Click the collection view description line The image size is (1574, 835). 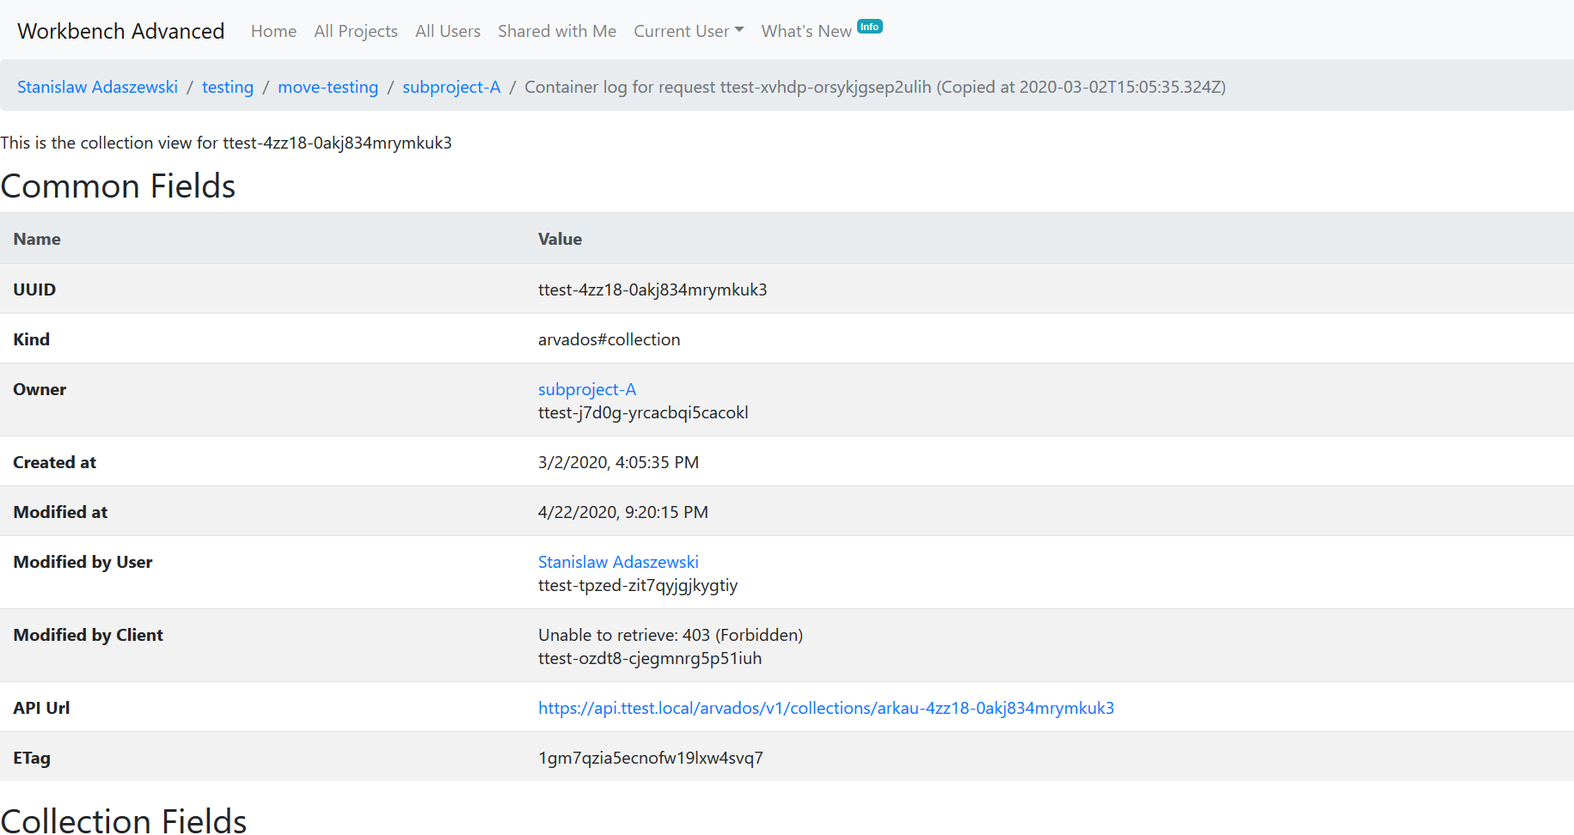pos(226,143)
